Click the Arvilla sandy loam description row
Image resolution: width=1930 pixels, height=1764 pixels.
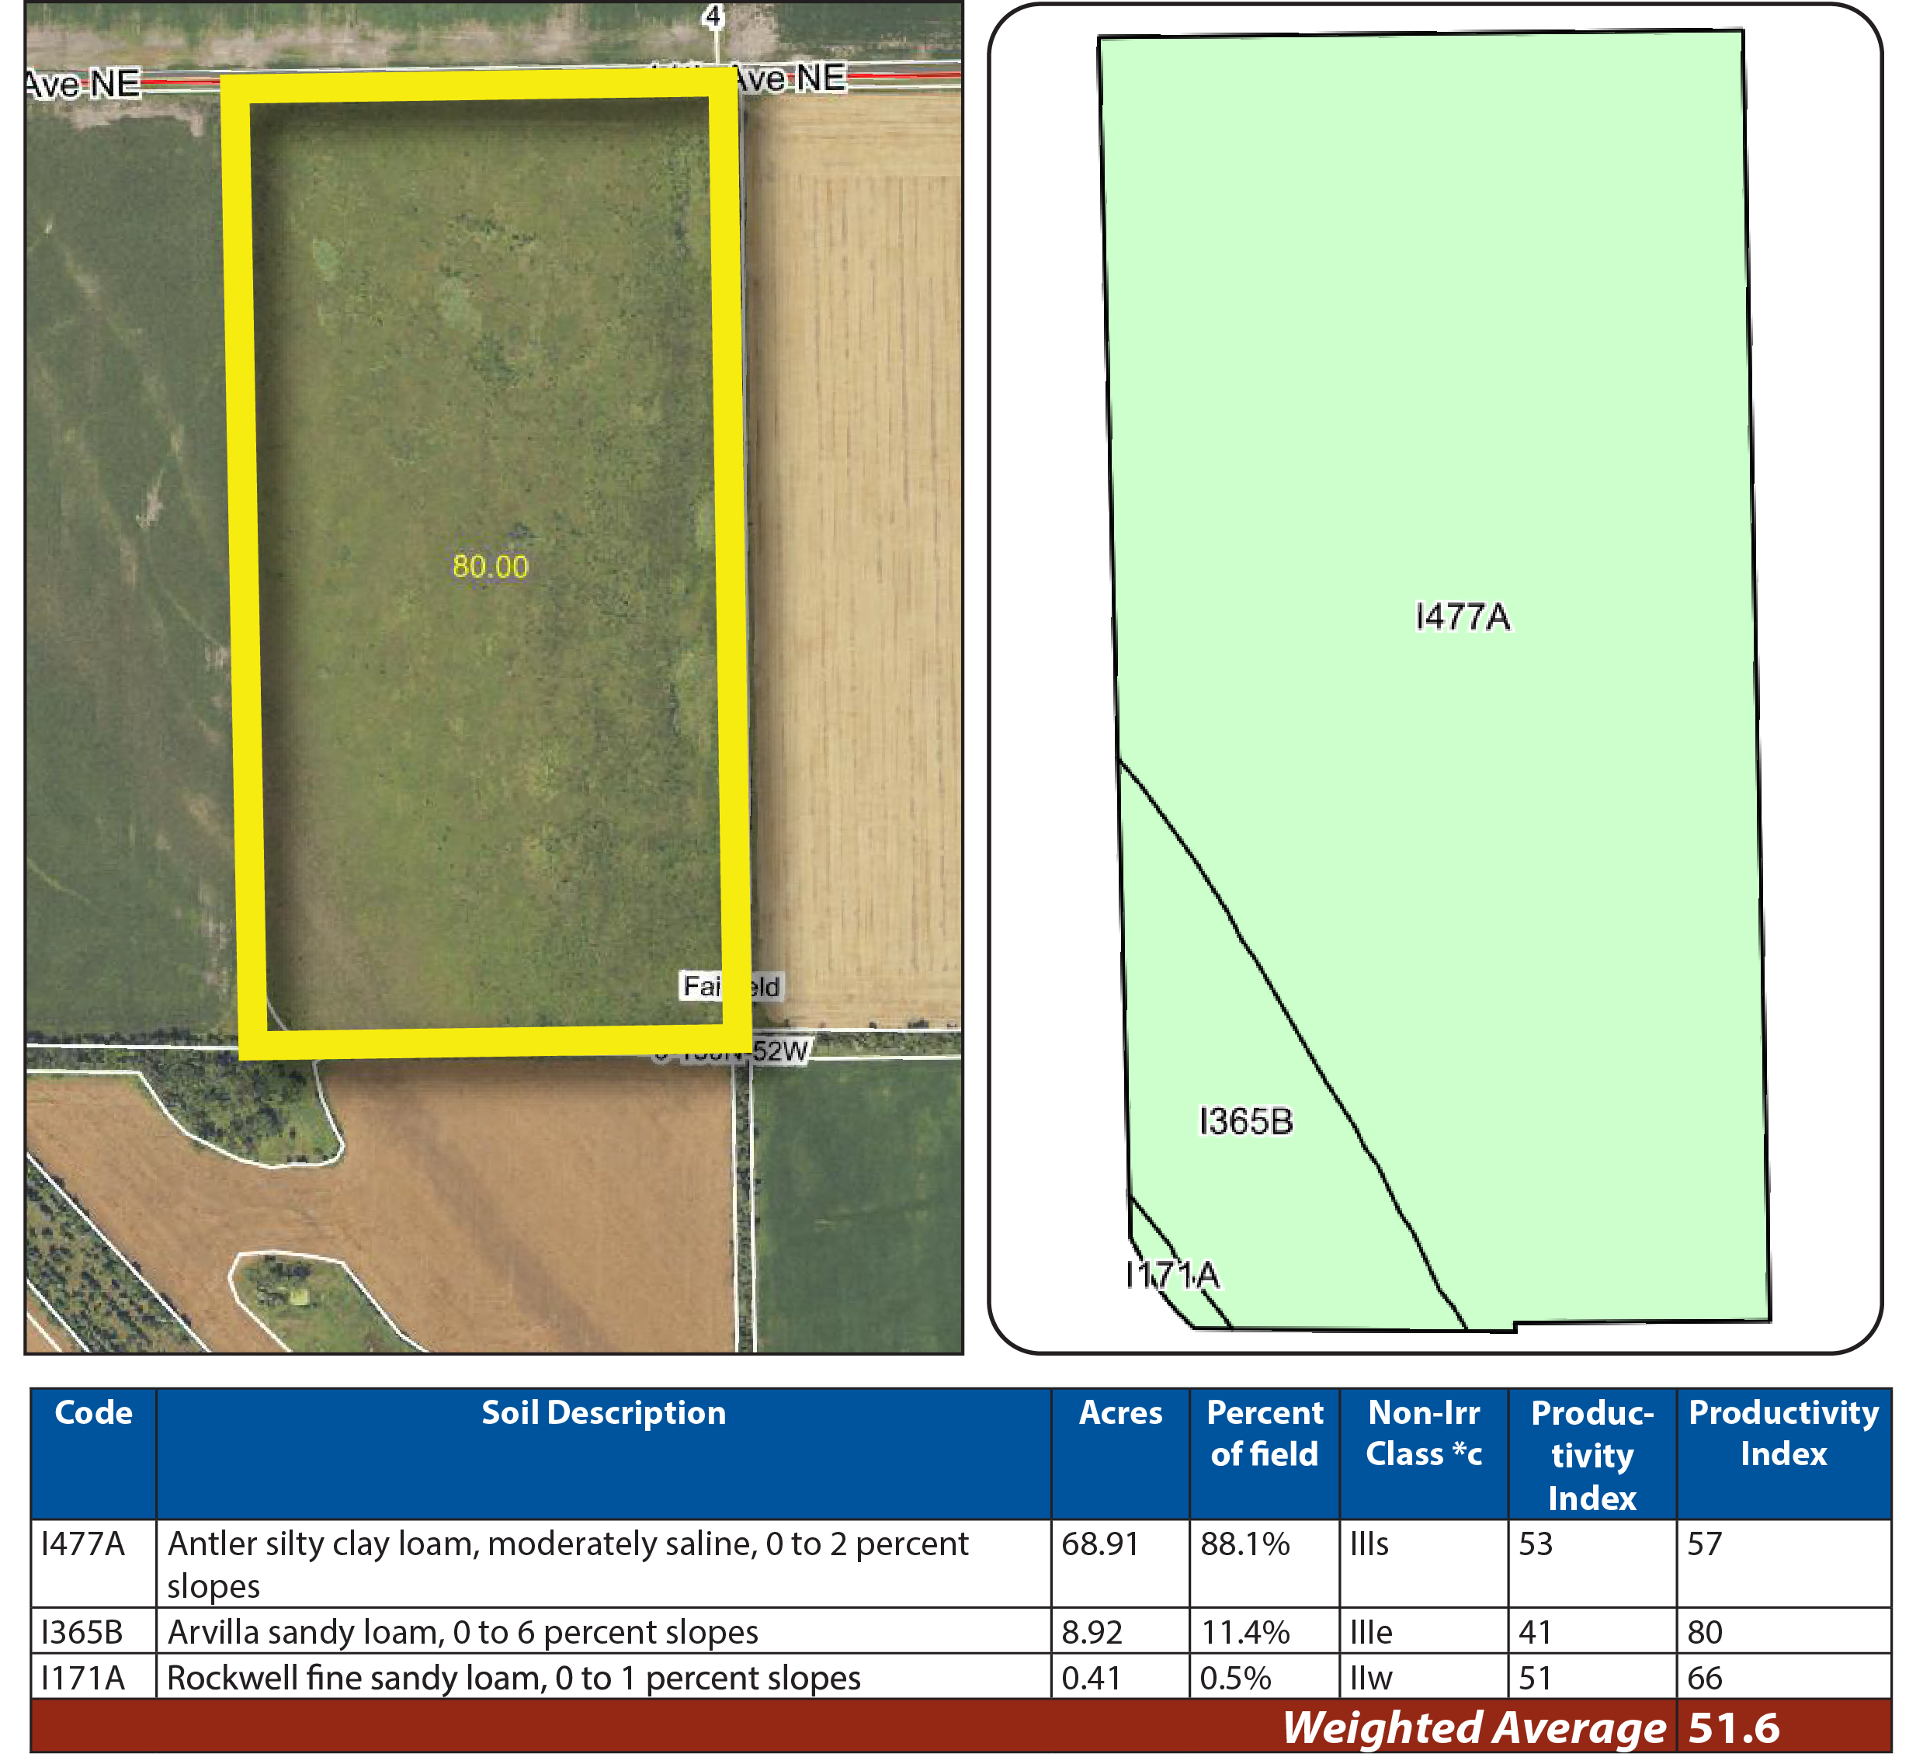[x=463, y=1632]
